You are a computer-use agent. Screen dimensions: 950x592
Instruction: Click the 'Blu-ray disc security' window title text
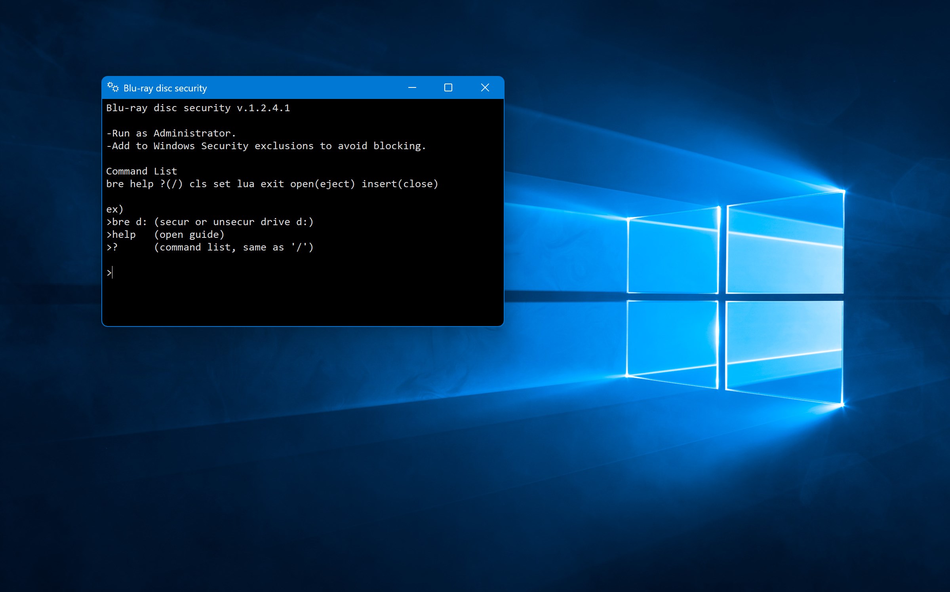165,88
